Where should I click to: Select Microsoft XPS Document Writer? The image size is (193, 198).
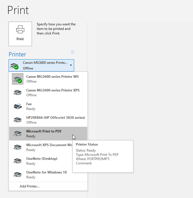[x=41, y=147]
